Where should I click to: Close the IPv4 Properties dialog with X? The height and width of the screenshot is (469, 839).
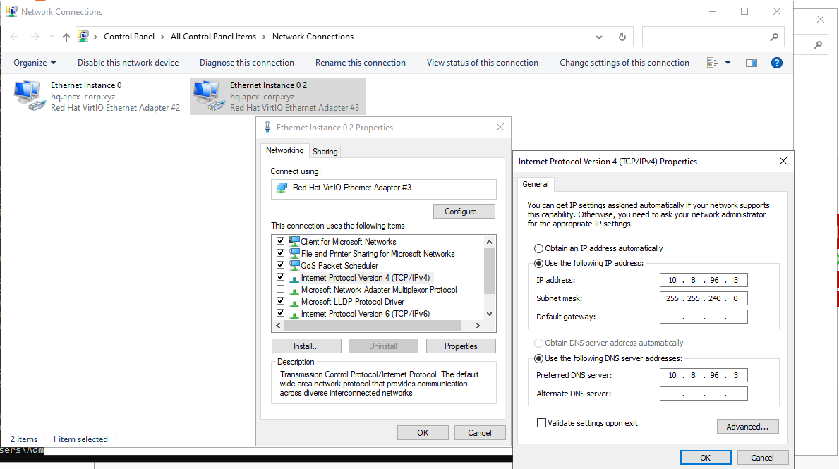pyautogui.click(x=783, y=161)
